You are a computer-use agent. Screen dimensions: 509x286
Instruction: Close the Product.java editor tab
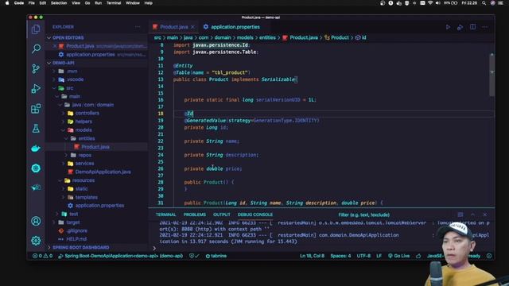[192, 27]
